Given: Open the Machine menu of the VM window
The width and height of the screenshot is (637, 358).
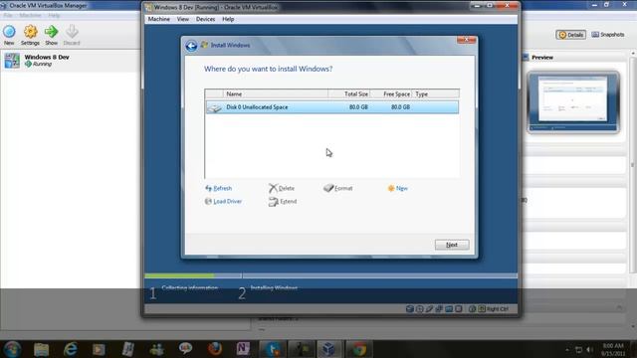Looking at the screenshot, I should pyautogui.click(x=159, y=19).
